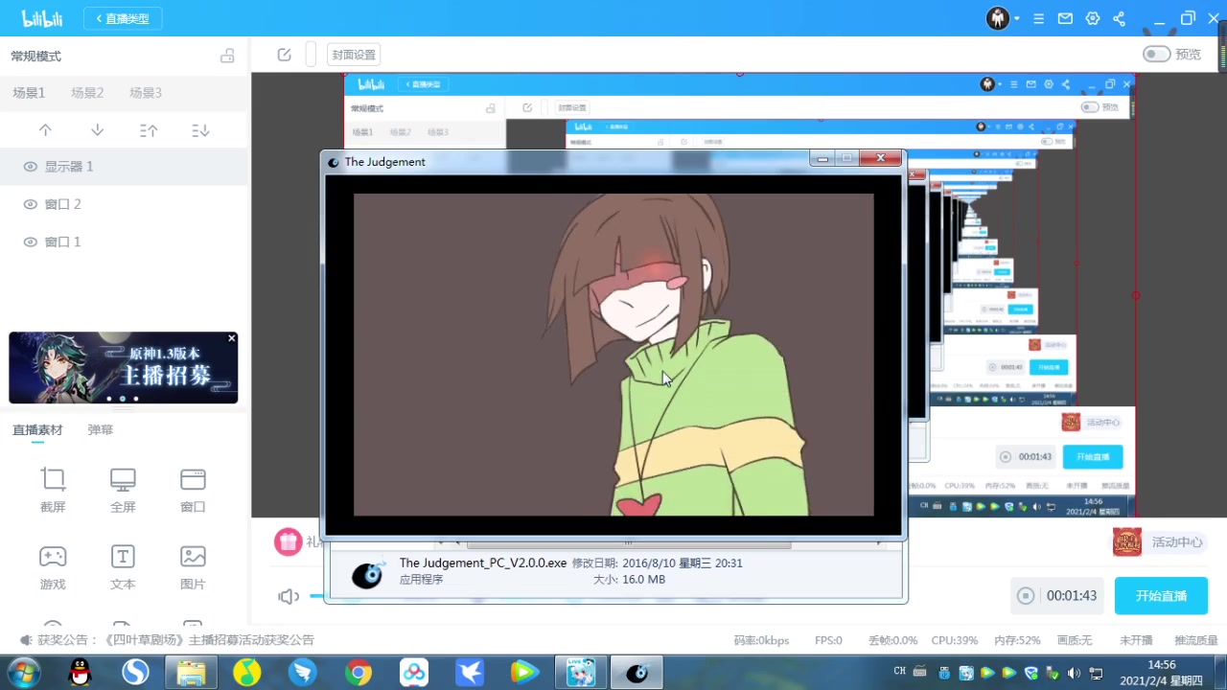Screen dimensions: 1227x690
Task: Click the 内存:52% status text
Action: click(1017, 640)
